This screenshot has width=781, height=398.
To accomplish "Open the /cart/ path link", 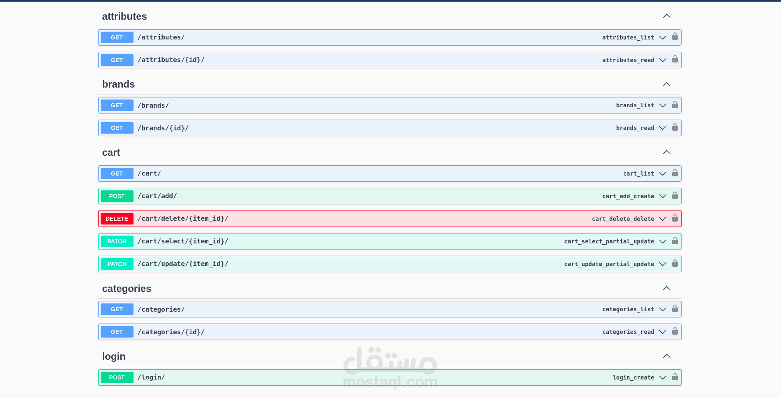I will click(x=149, y=174).
